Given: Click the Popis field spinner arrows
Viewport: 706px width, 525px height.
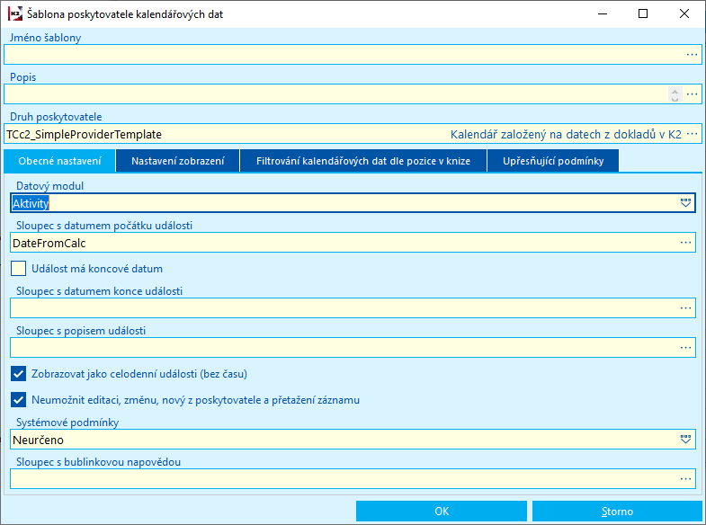Looking at the screenshot, I should 675,94.
